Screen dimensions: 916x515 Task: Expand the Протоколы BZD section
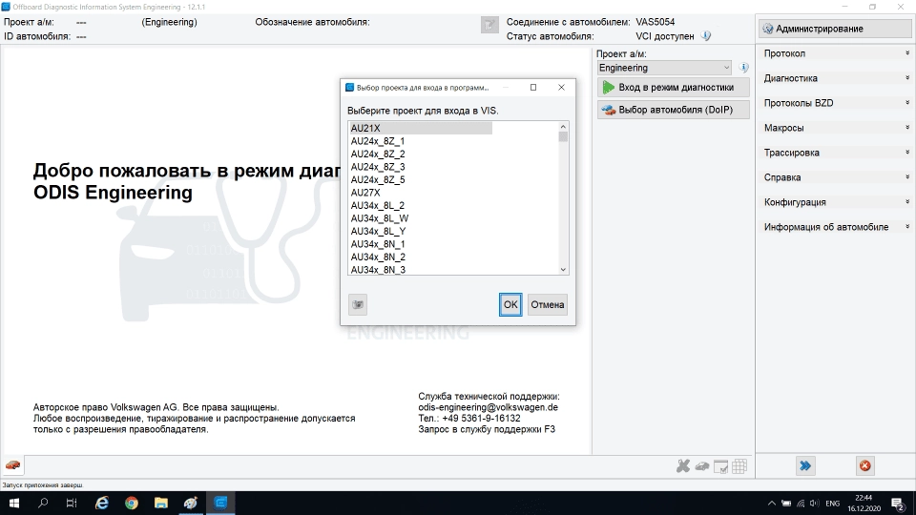click(x=835, y=103)
